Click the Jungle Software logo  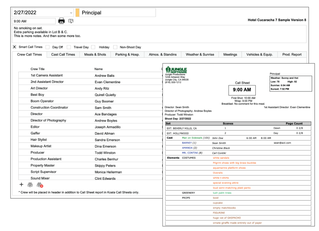[176, 70]
